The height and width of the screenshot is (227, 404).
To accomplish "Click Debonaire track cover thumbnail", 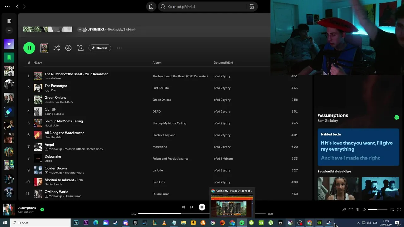I will point(38,159).
